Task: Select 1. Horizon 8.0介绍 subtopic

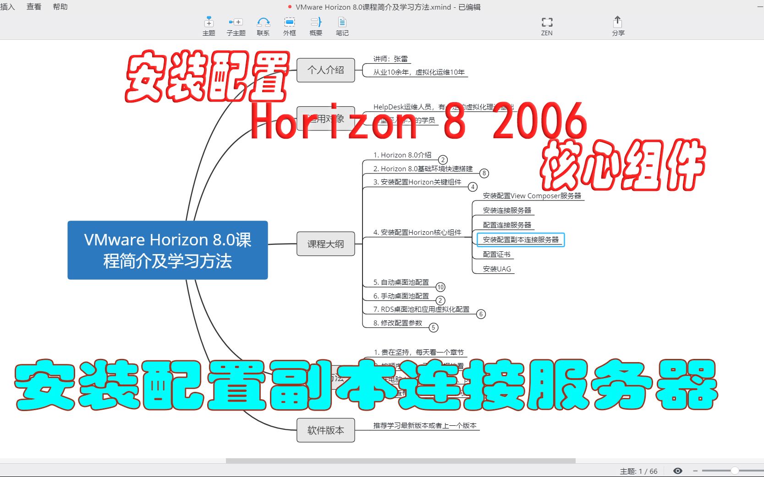Action: coord(402,155)
